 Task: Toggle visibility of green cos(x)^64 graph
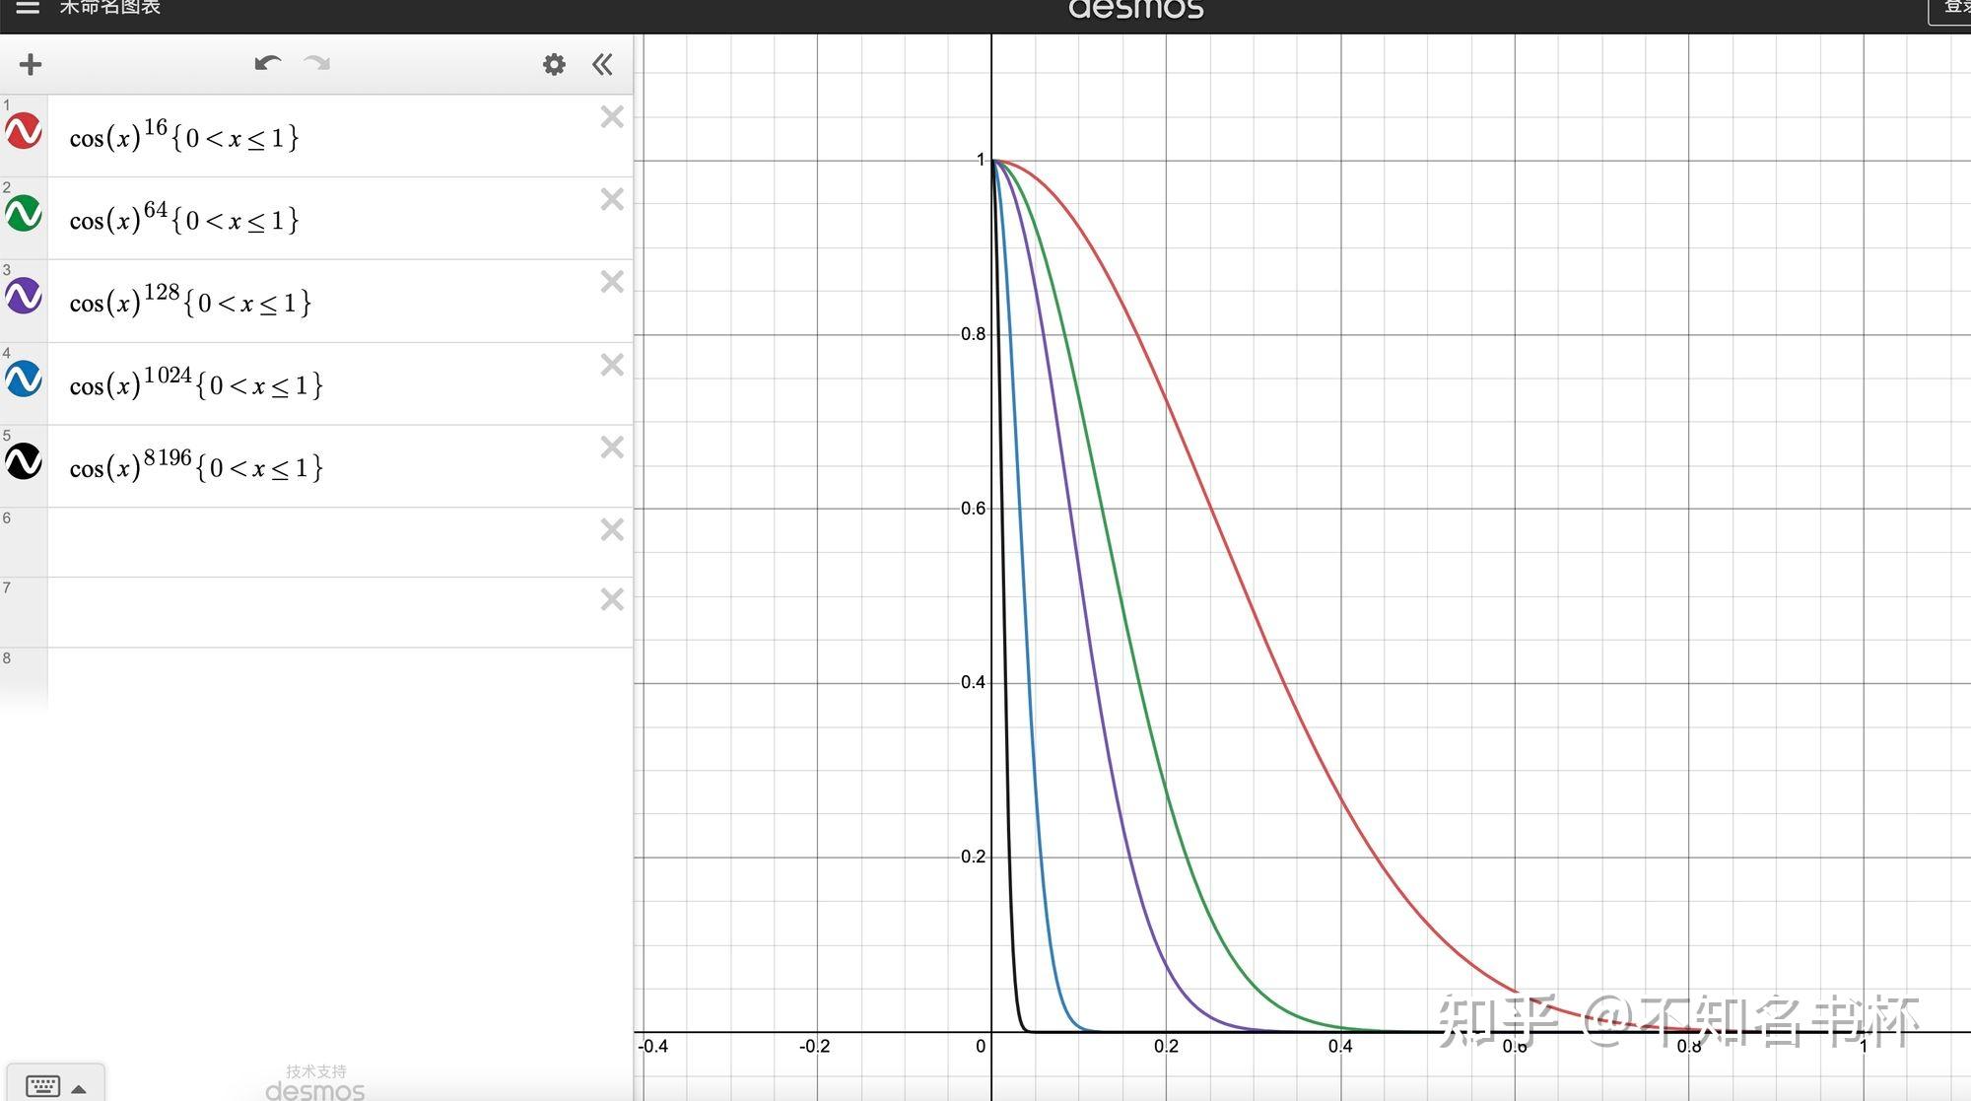pyautogui.click(x=24, y=214)
